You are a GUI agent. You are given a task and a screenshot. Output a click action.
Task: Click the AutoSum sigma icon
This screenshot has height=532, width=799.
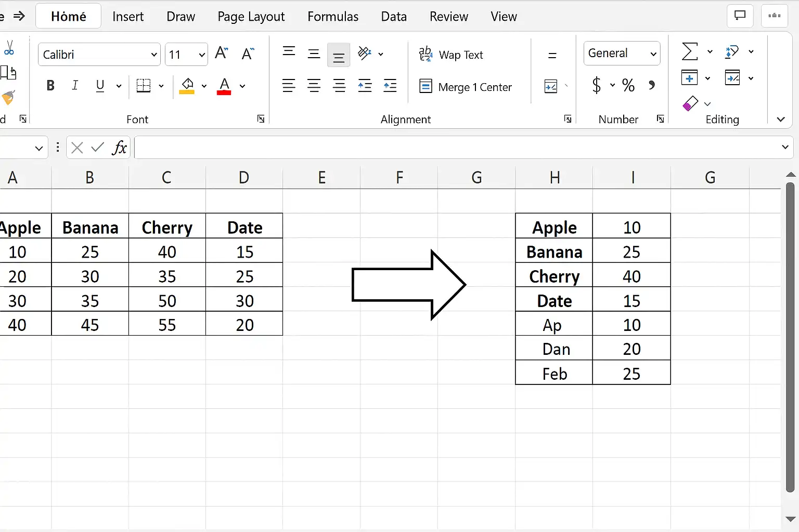point(690,51)
